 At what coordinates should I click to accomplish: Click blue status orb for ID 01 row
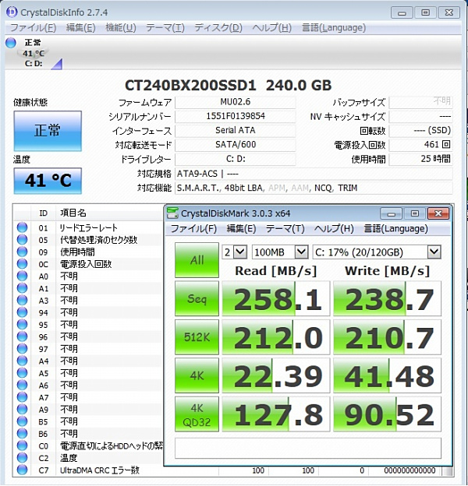click(x=22, y=227)
